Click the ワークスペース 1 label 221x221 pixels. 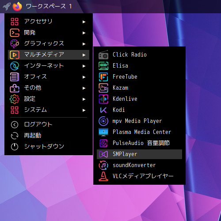(49, 7)
